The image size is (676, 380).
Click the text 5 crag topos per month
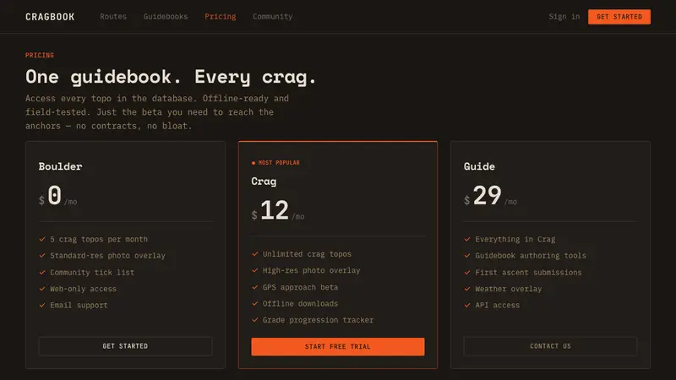coord(99,239)
